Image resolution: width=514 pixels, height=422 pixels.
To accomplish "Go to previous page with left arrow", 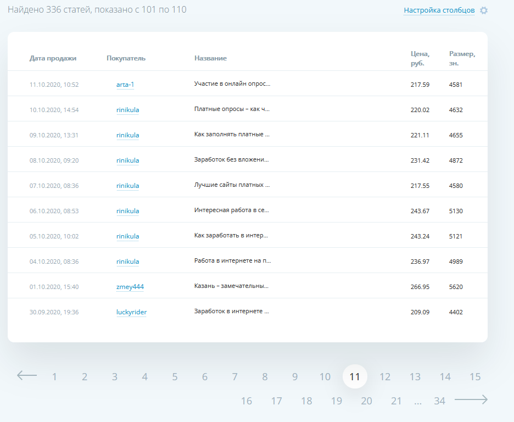I will pyautogui.click(x=27, y=375).
